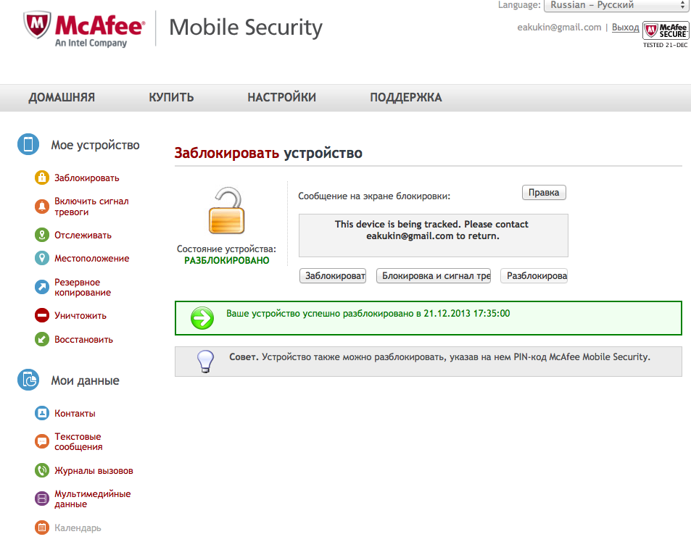Open the Журналы вызовов link
The height and width of the screenshot is (542, 691).
(x=94, y=471)
